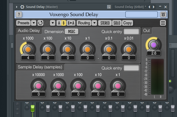Click the x 10 sample delay knob
177x117 pixels.
(98, 86)
